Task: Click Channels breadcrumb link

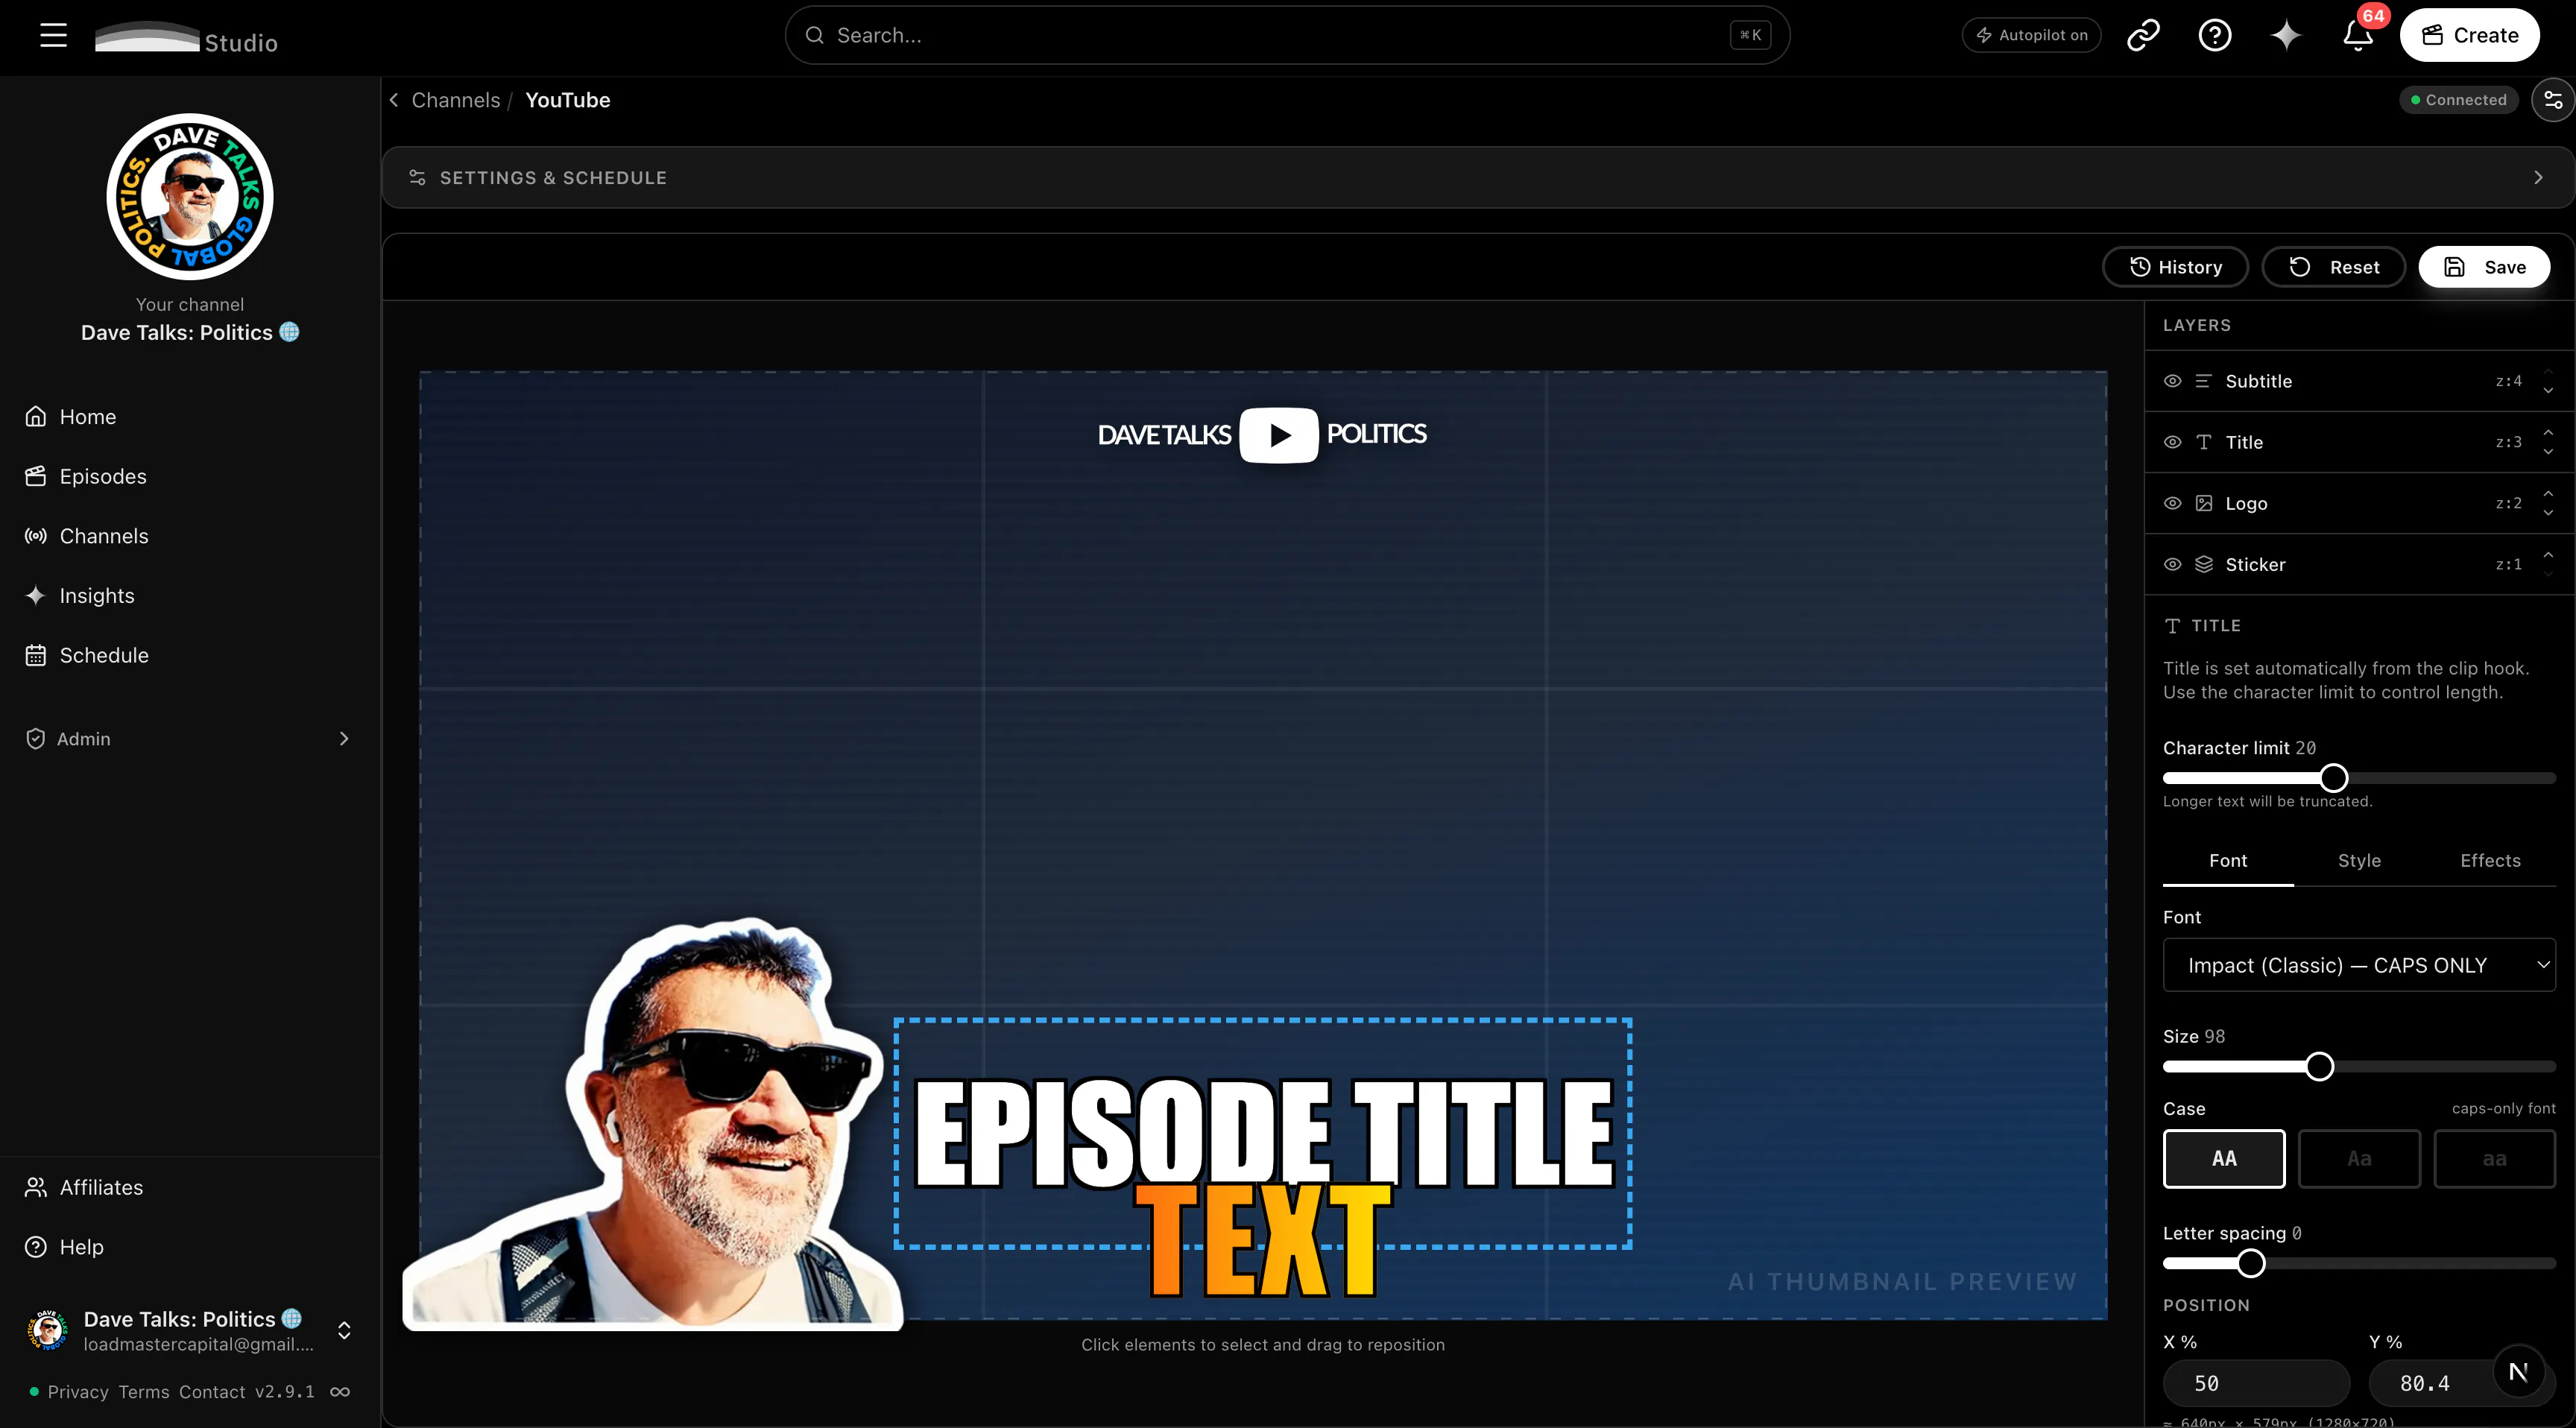Action: pyautogui.click(x=455, y=100)
